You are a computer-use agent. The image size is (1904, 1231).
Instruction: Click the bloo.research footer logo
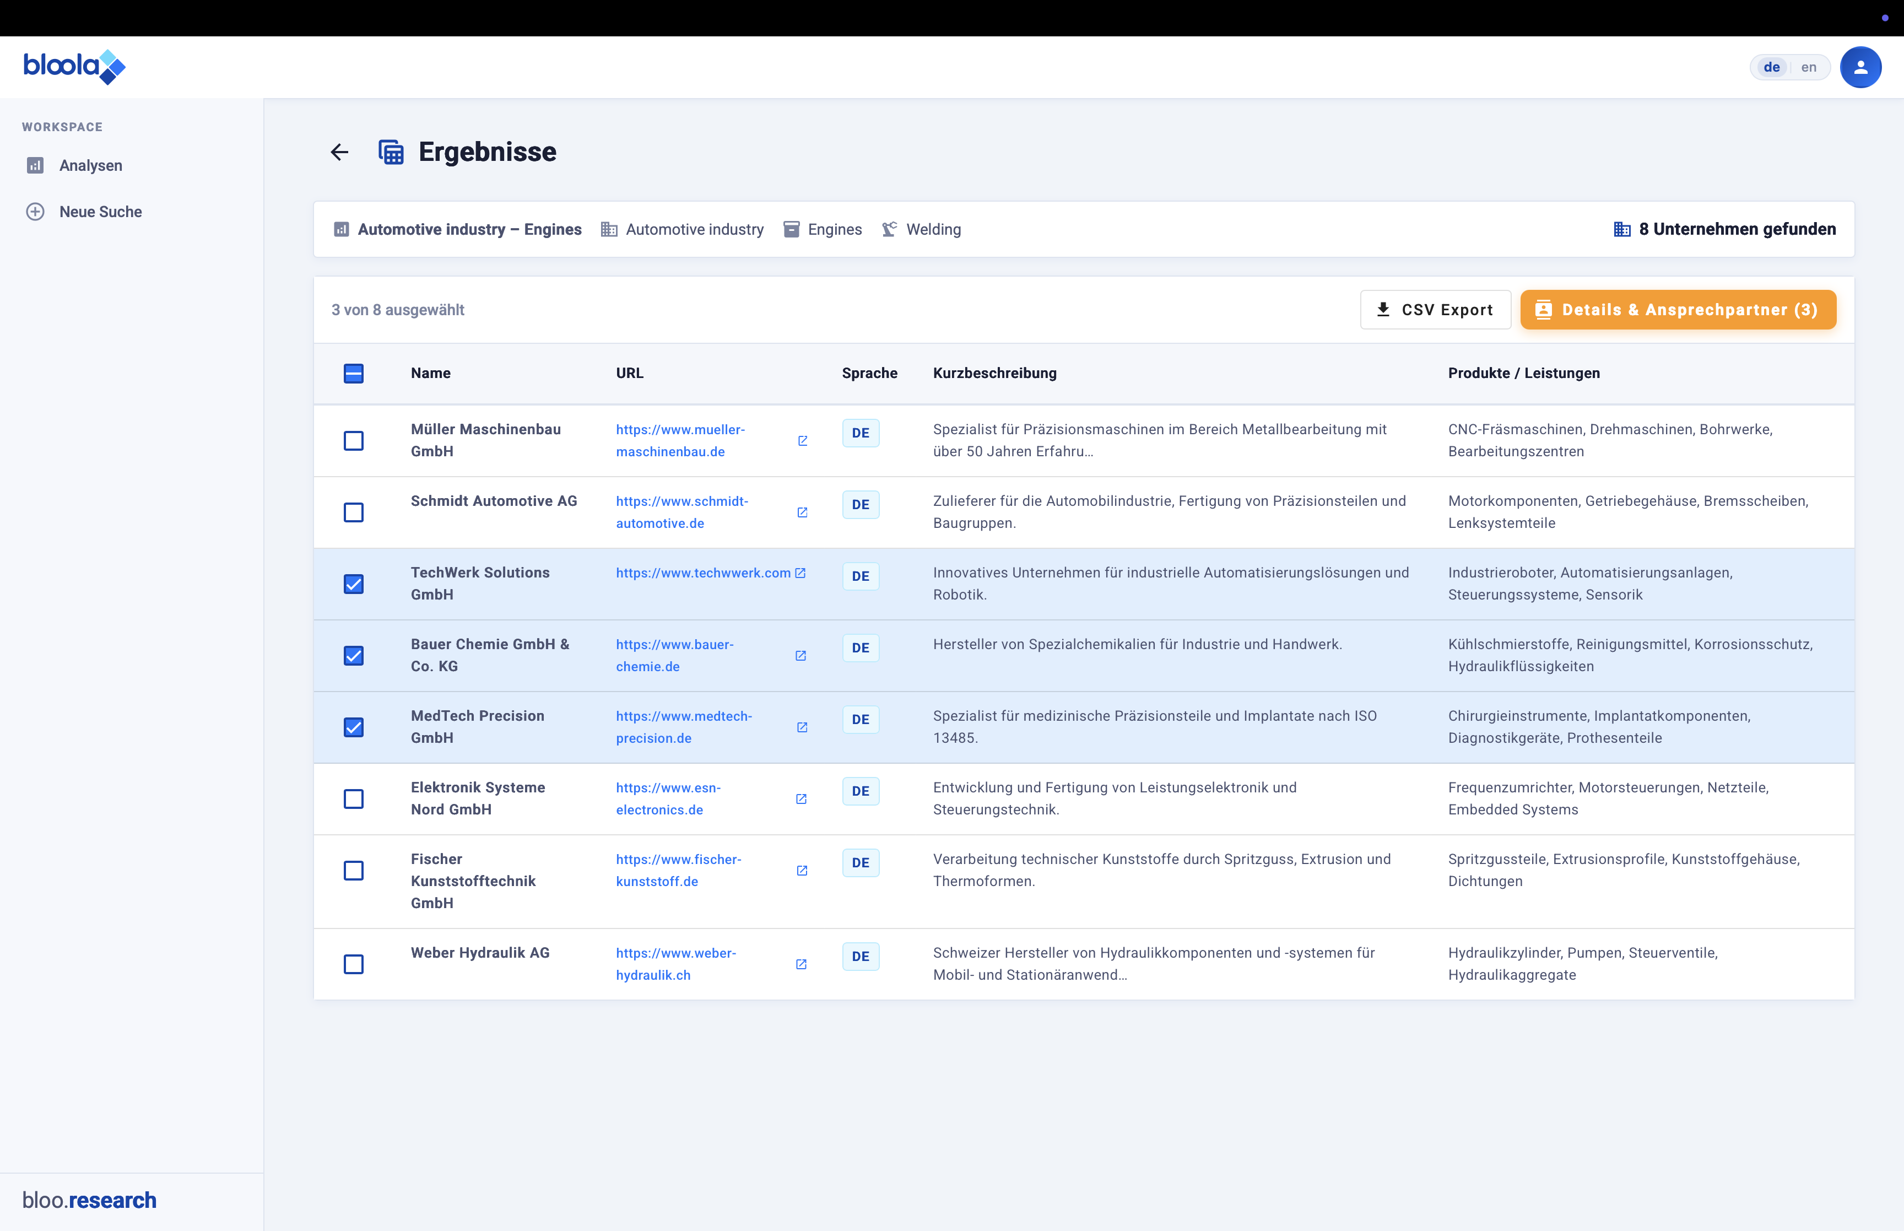click(x=89, y=1200)
